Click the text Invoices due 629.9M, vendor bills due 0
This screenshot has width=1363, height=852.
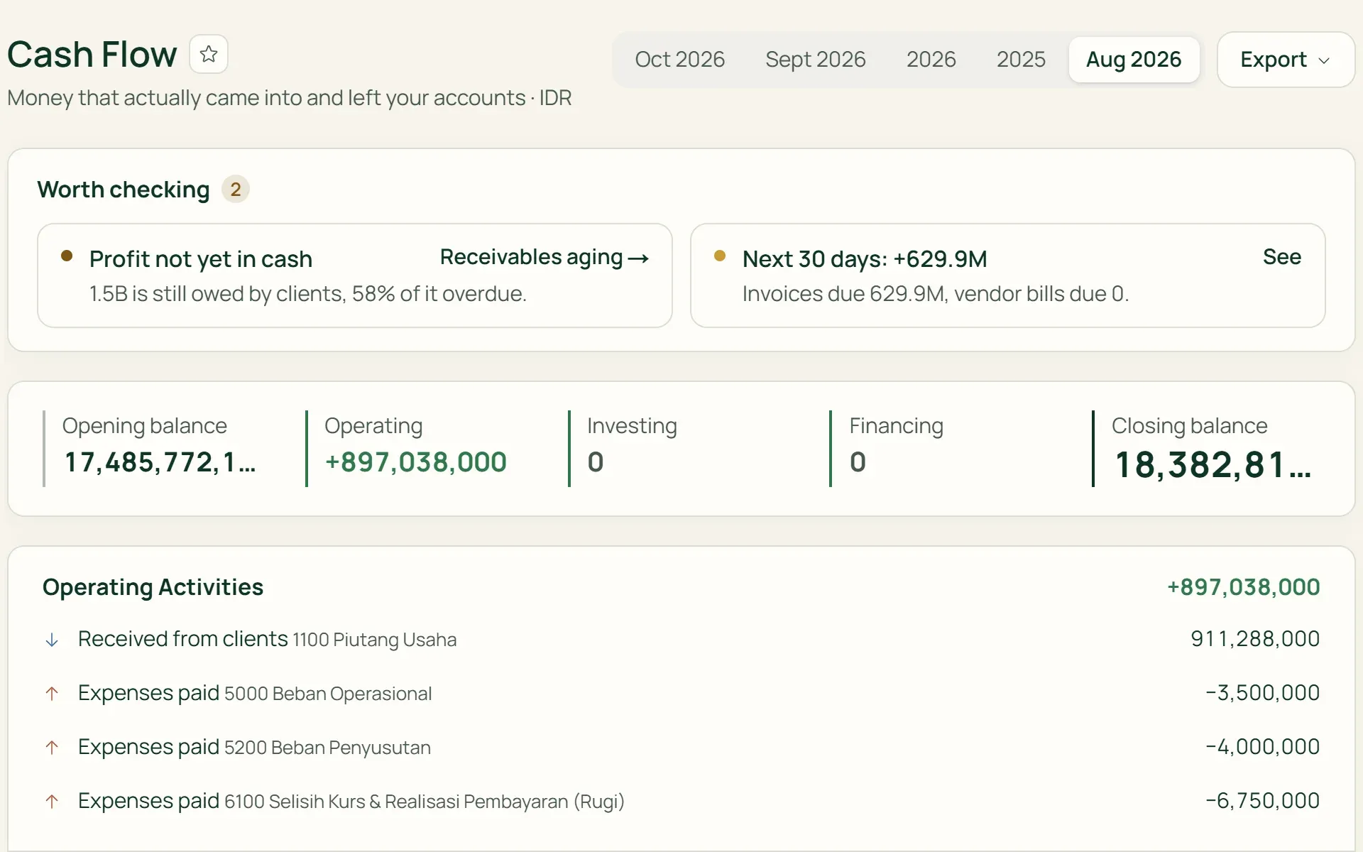tap(936, 294)
